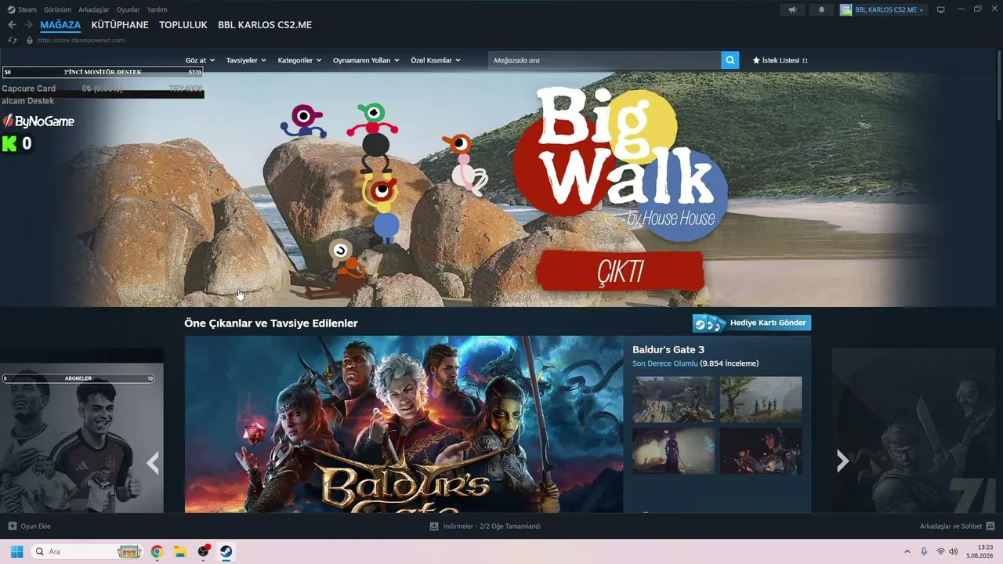Show hidden system tray icons
The width and height of the screenshot is (1003, 564).
(x=907, y=551)
